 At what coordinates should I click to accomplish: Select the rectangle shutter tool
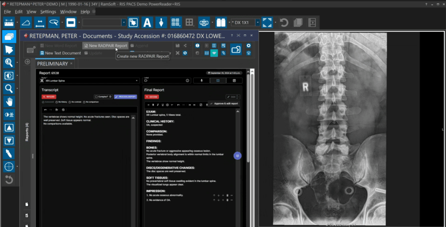71,22
